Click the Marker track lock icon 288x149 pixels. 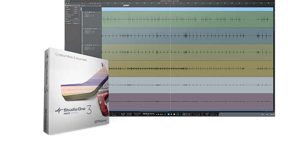pos(100,6)
